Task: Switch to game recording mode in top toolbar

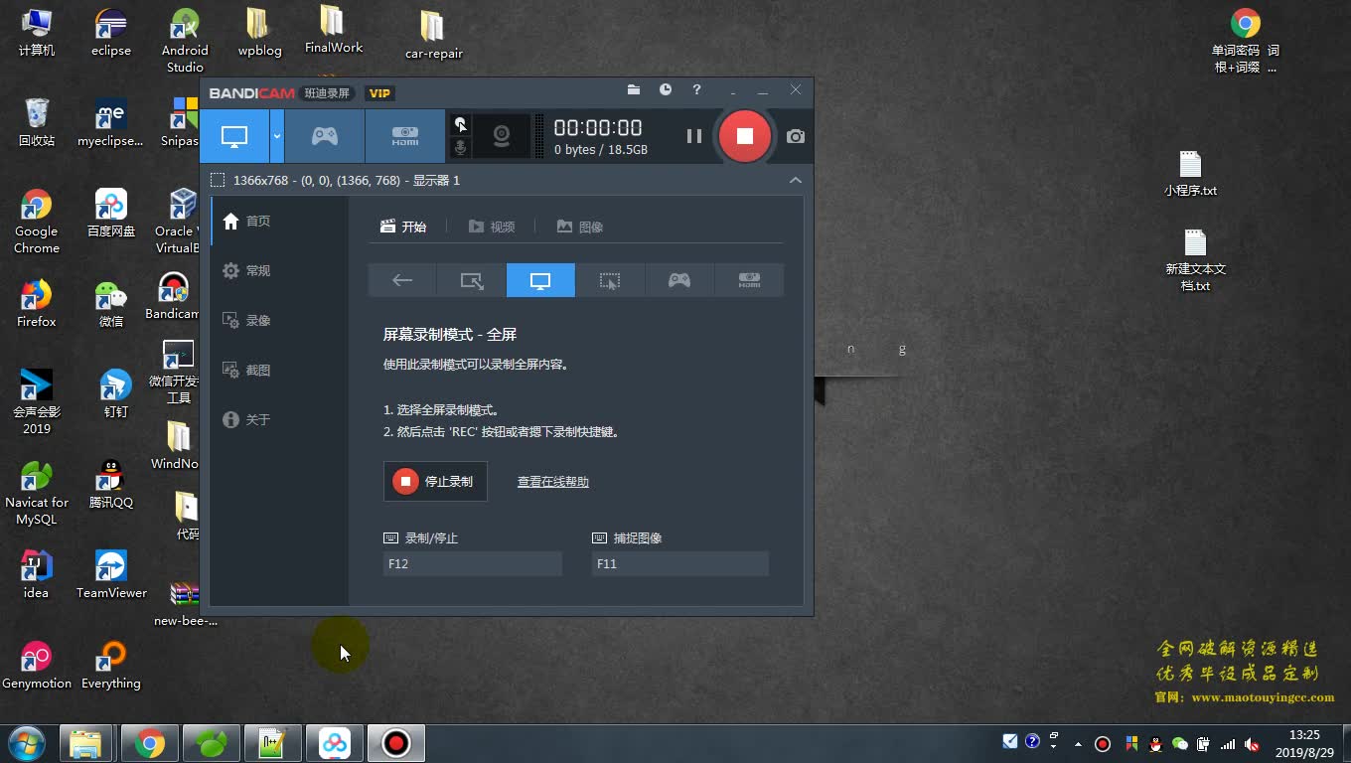Action: [325, 136]
